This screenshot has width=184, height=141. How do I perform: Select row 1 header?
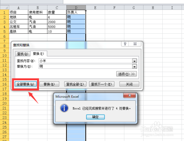click(4, 12)
